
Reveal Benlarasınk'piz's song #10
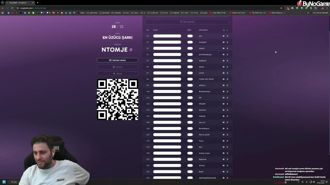coord(224,91)
